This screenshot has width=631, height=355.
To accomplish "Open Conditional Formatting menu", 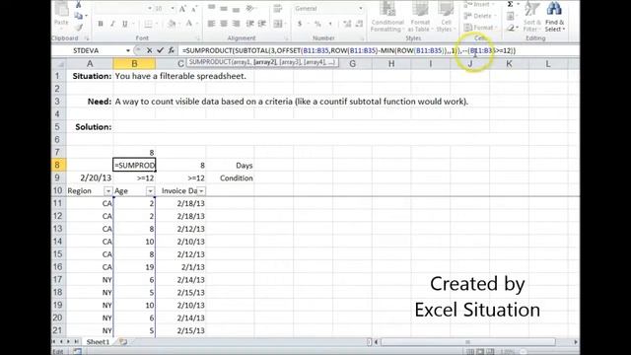I will click(x=387, y=17).
